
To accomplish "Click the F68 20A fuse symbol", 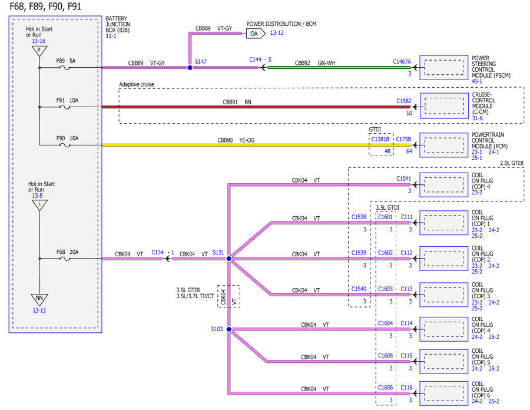I will tap(64, 259).
